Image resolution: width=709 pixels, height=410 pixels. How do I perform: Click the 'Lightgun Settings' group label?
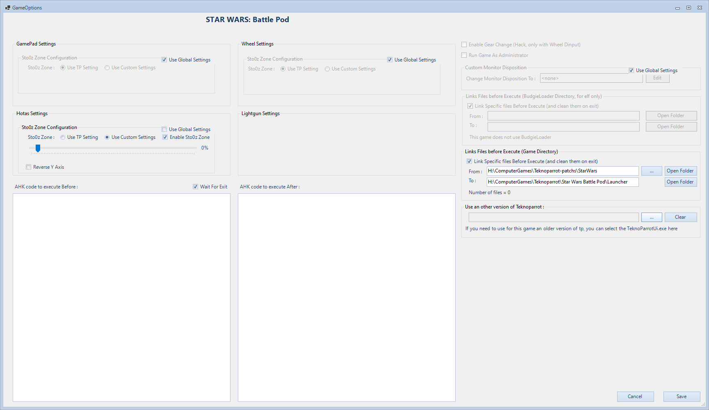(x=260, y=113)
